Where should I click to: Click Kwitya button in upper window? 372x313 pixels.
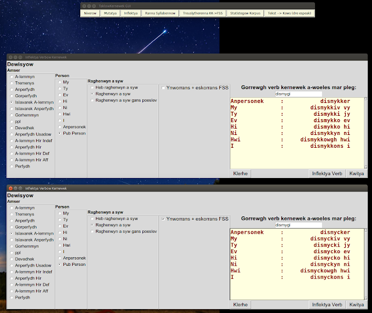pyautogui.click(x=356, y=173)
